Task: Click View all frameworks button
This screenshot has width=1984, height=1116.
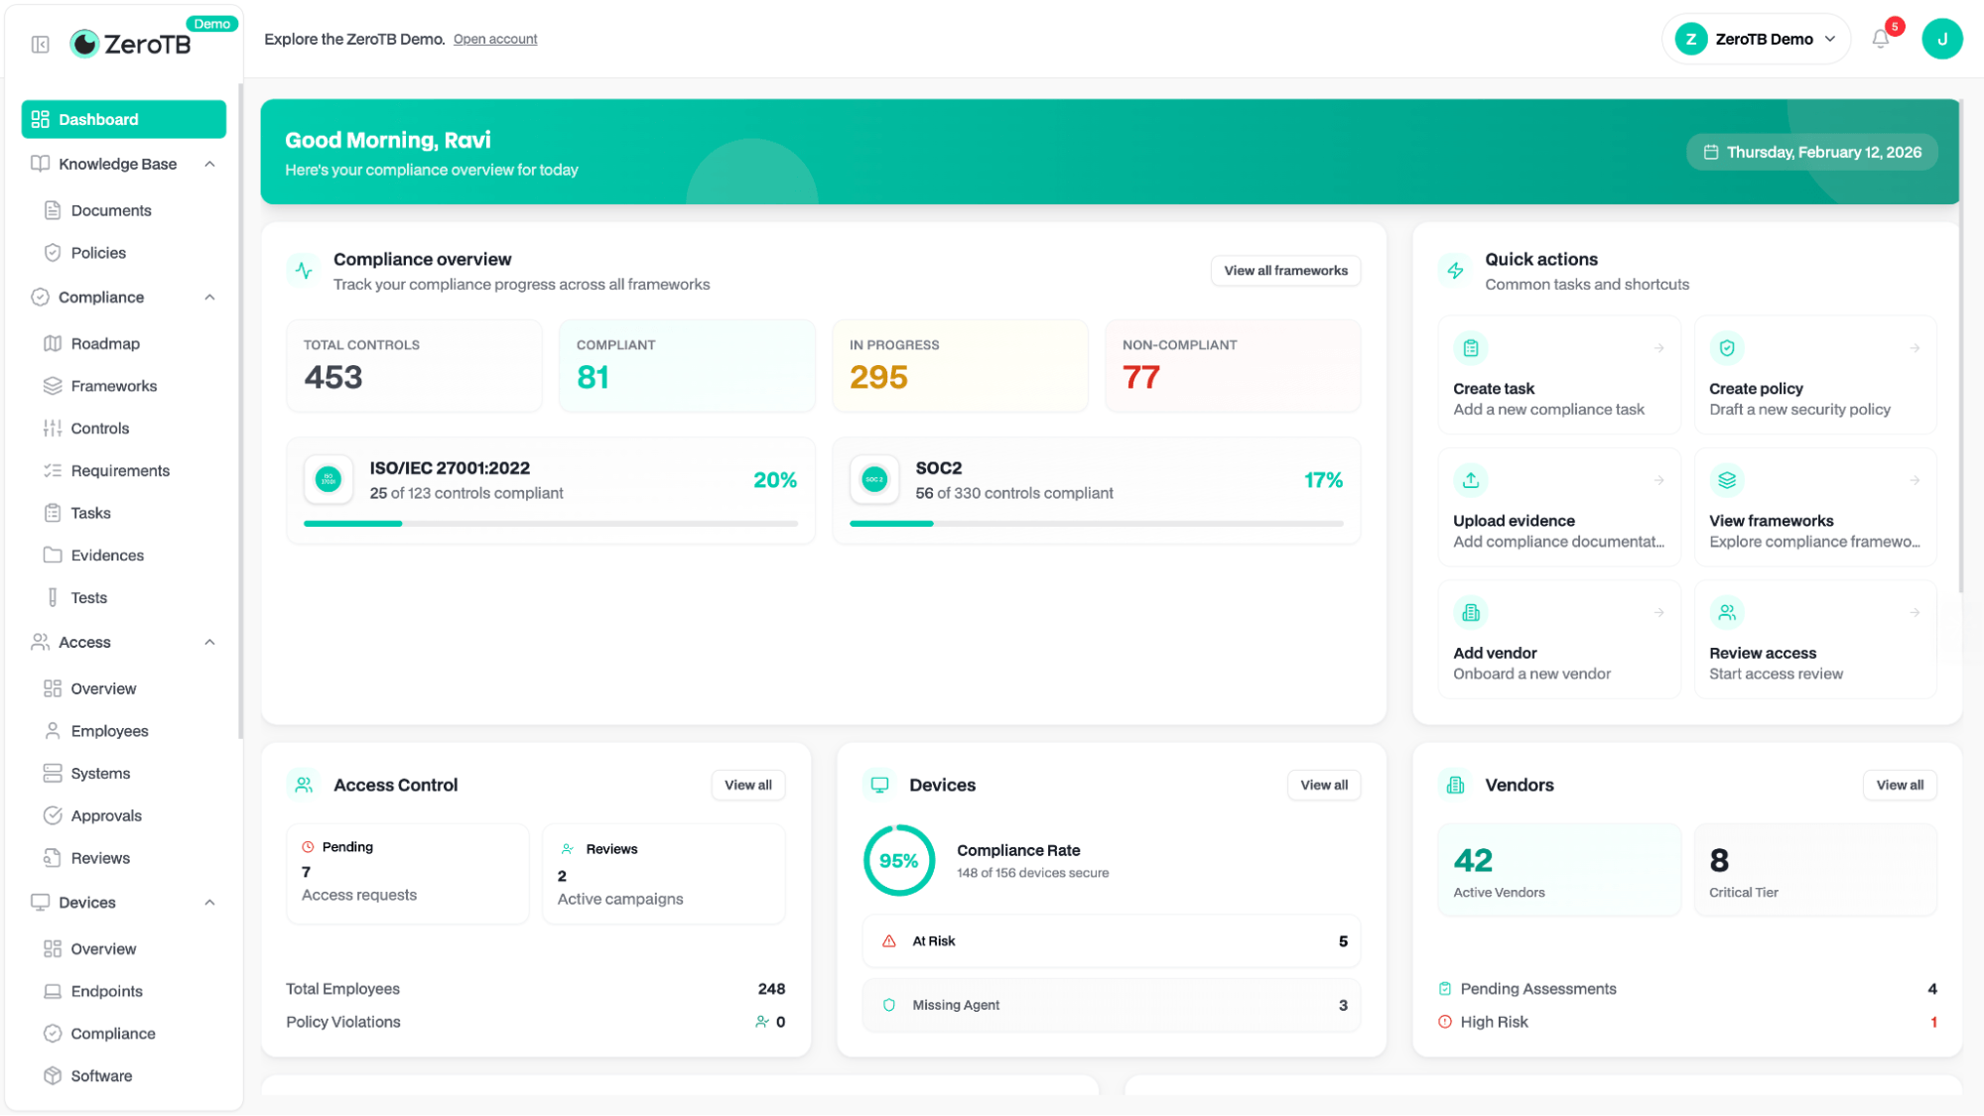Action: click(x=1285, y=271)
